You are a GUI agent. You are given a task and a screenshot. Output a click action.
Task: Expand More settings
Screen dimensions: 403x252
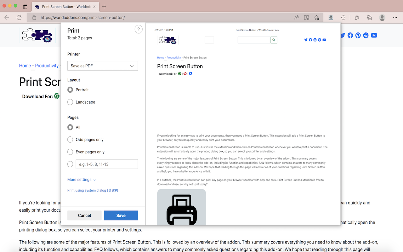click(x=82, y=180)
